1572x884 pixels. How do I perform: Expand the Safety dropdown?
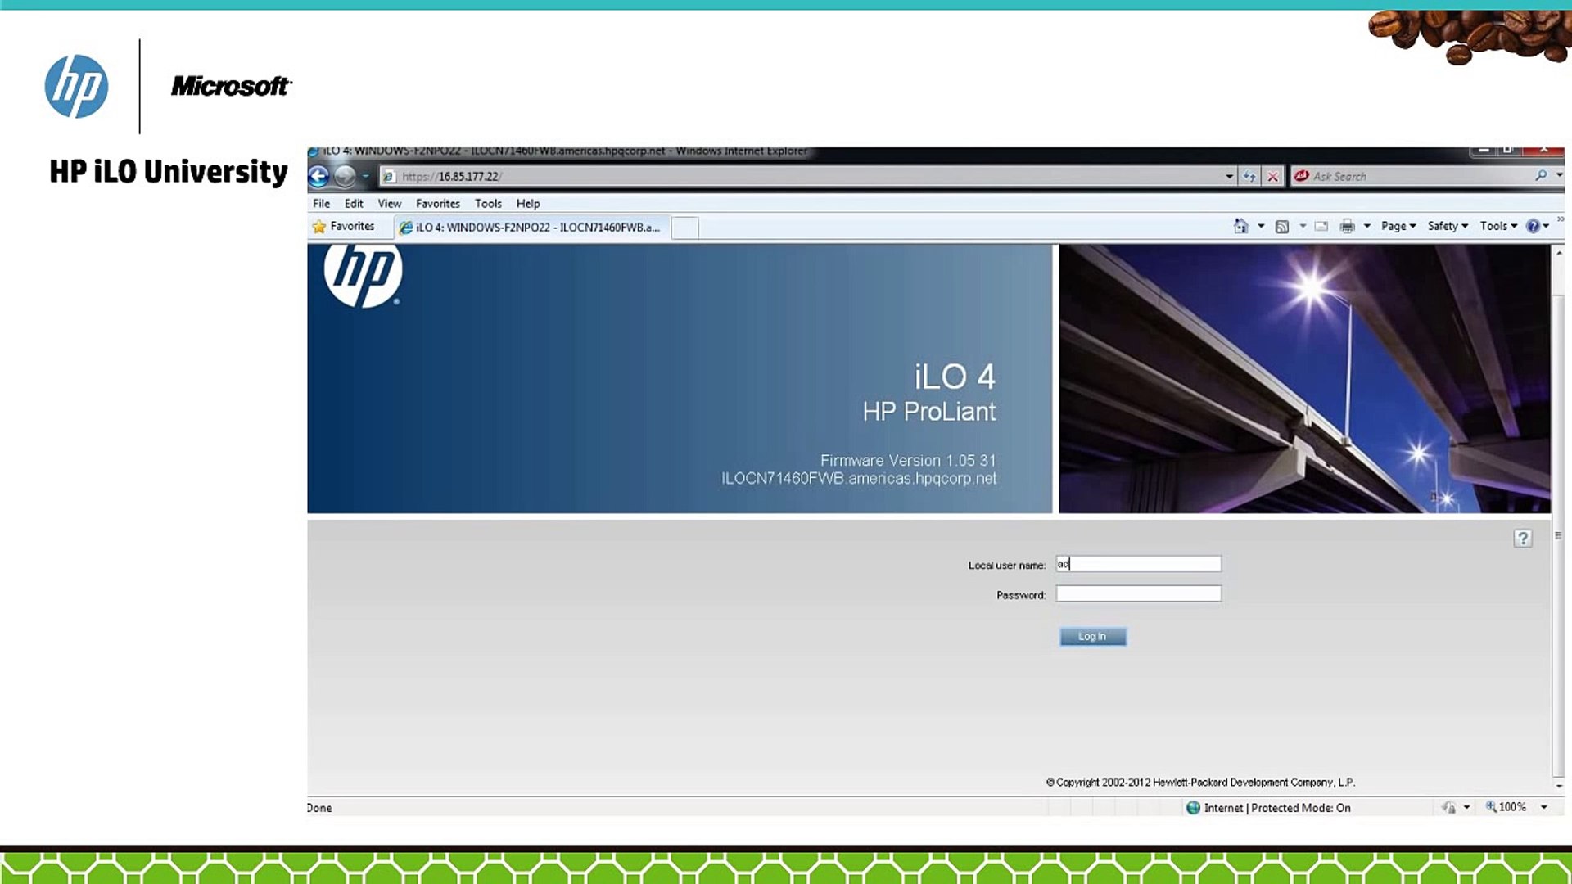coord(1445,226)
